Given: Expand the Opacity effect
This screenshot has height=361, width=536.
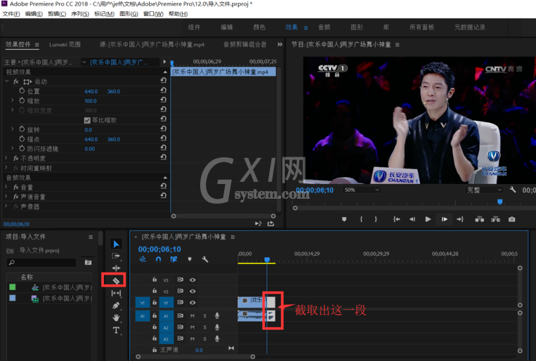Looking at the screenshot, I should [x=6, y=158].
